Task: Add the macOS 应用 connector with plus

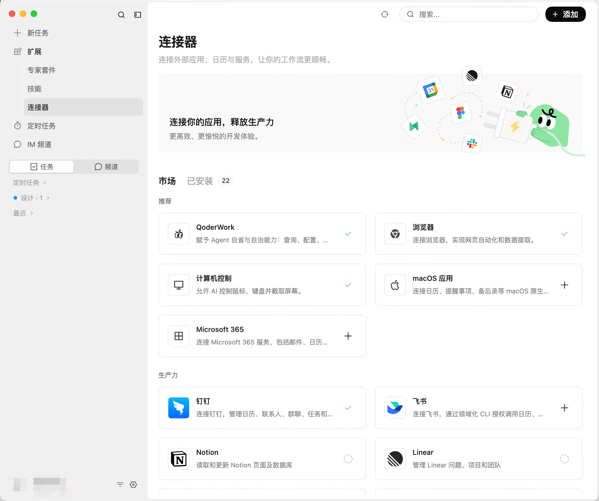Action: [565, 285]
